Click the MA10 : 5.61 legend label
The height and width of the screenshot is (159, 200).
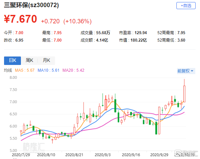click(x=48, y=70)
